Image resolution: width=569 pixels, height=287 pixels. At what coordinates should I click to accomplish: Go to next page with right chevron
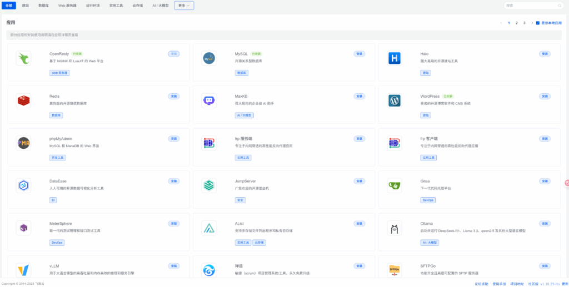[532, 23]
